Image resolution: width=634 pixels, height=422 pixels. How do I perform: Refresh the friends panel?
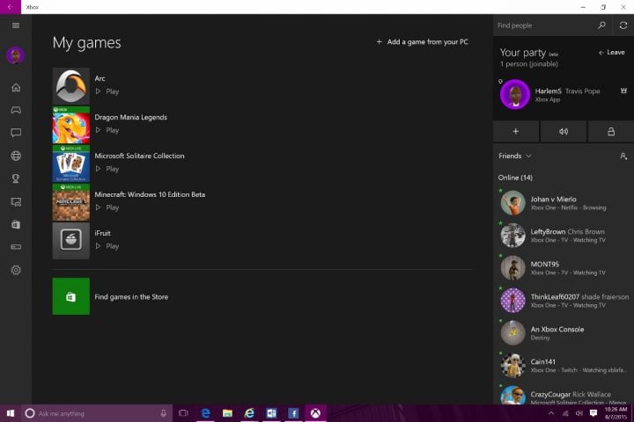(623, 25)
